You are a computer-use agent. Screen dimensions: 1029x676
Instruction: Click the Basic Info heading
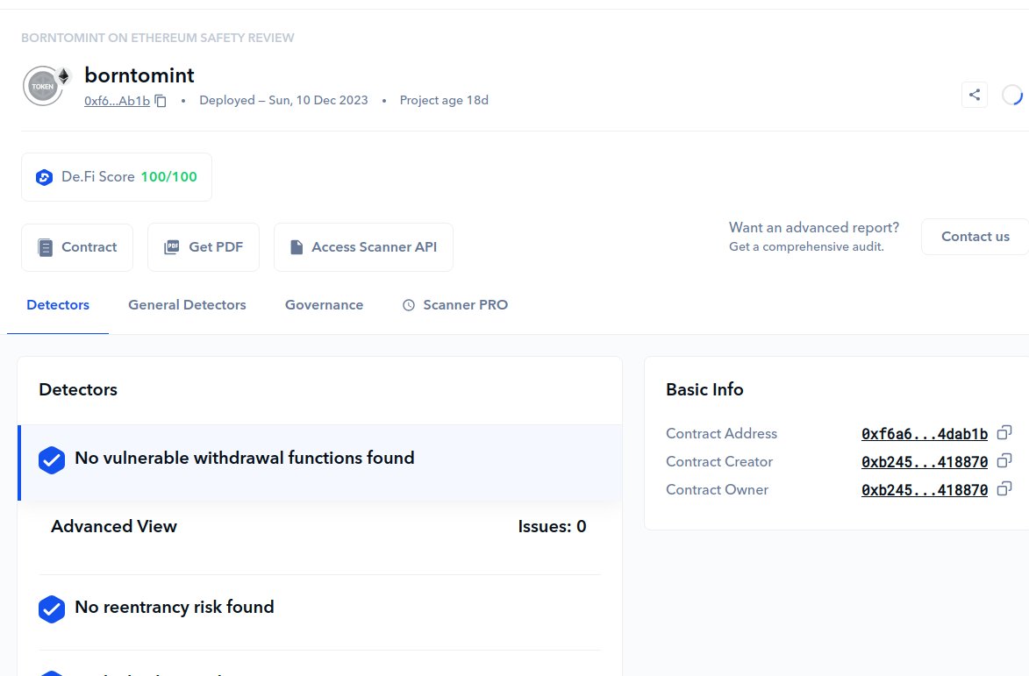pyautogui.click(x=704, y=389)
